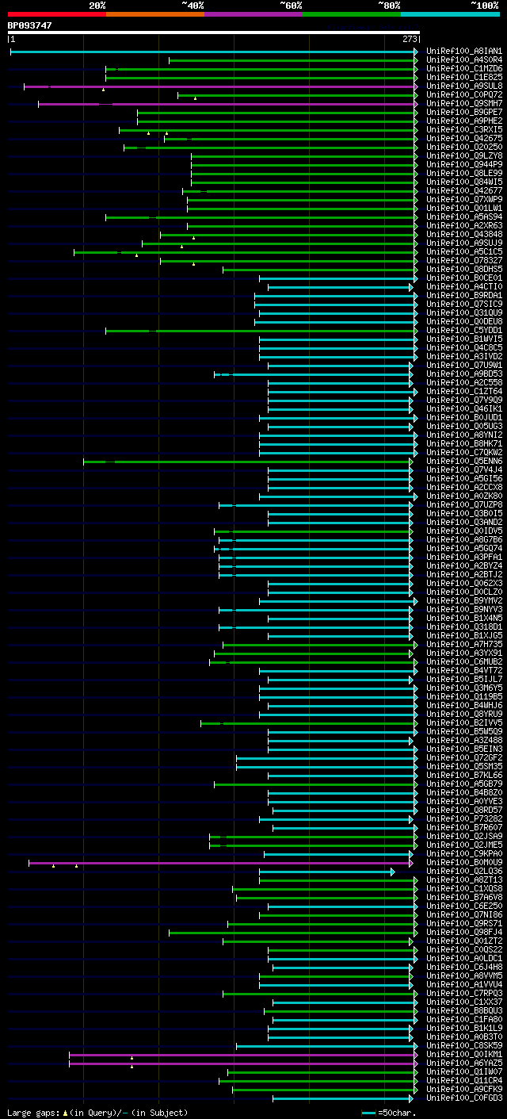Image resolution: width=507 pixels, height=1119 pixels.
Task: Select the UniRef100_Q2LQ36 label
Action: (x=464, y=872)
